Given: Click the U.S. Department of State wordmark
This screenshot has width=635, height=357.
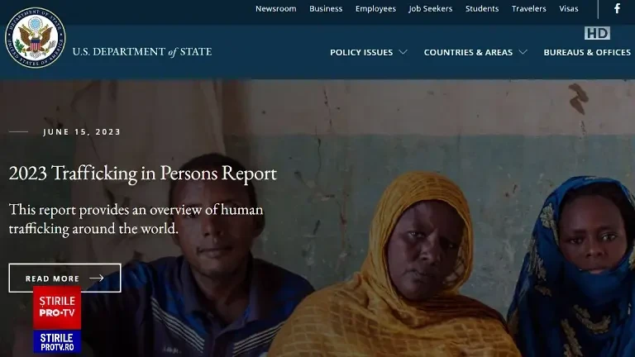Looking at the screenshot, I should click(x=142, y=52).
